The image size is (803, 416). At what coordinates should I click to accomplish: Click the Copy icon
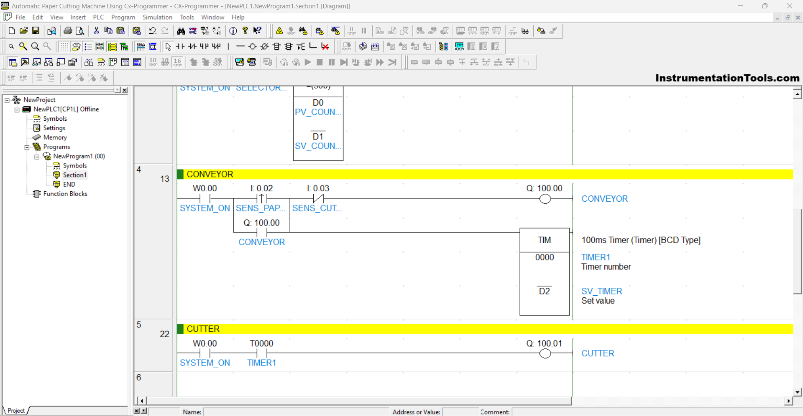pyautogui.click(x=108, y=31)
